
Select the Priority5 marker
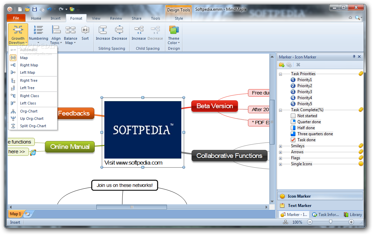[301, 104]
